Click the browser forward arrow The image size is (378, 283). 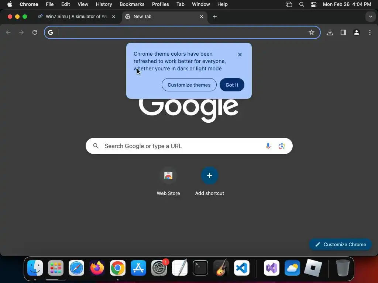[x=21, y=32]
